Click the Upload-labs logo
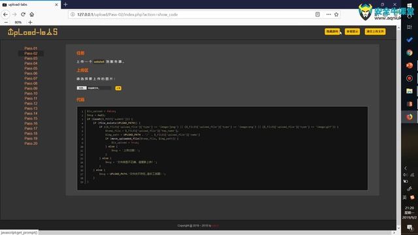Screen dimensions: 418x235 pos(33,32)
